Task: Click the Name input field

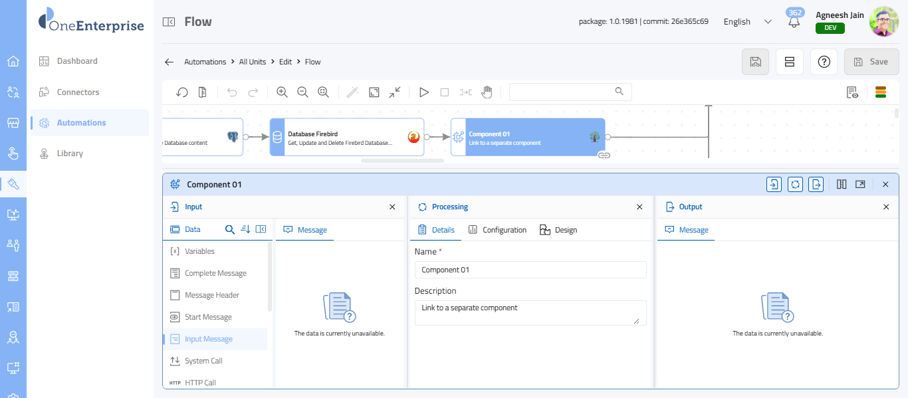Action: click(530, 270)
